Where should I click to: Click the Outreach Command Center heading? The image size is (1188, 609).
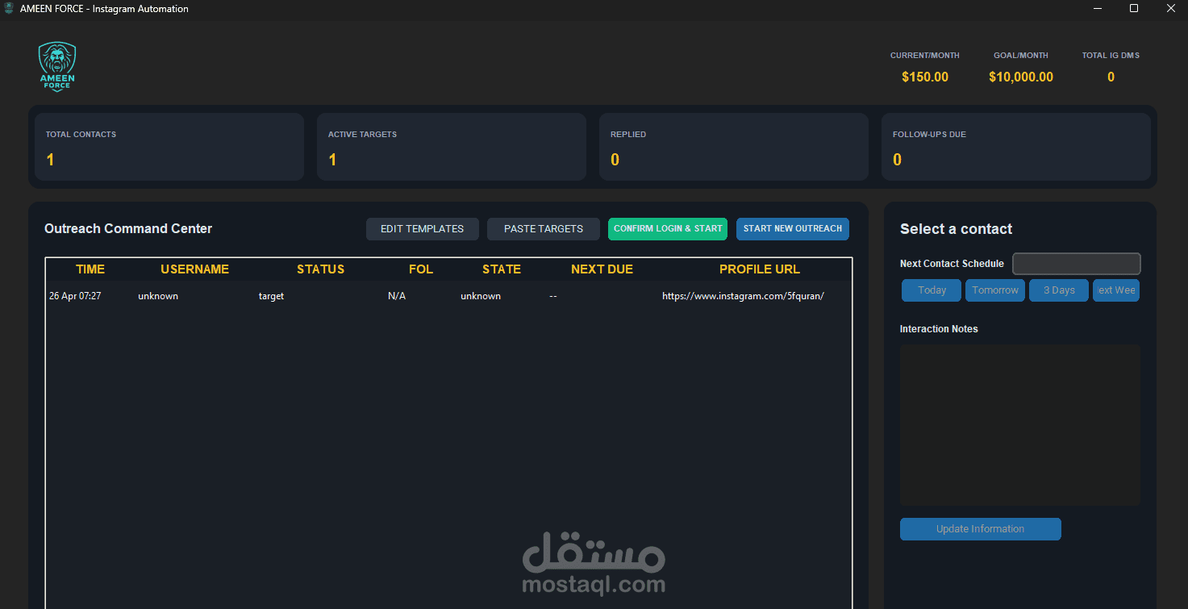tap(128, 229)
